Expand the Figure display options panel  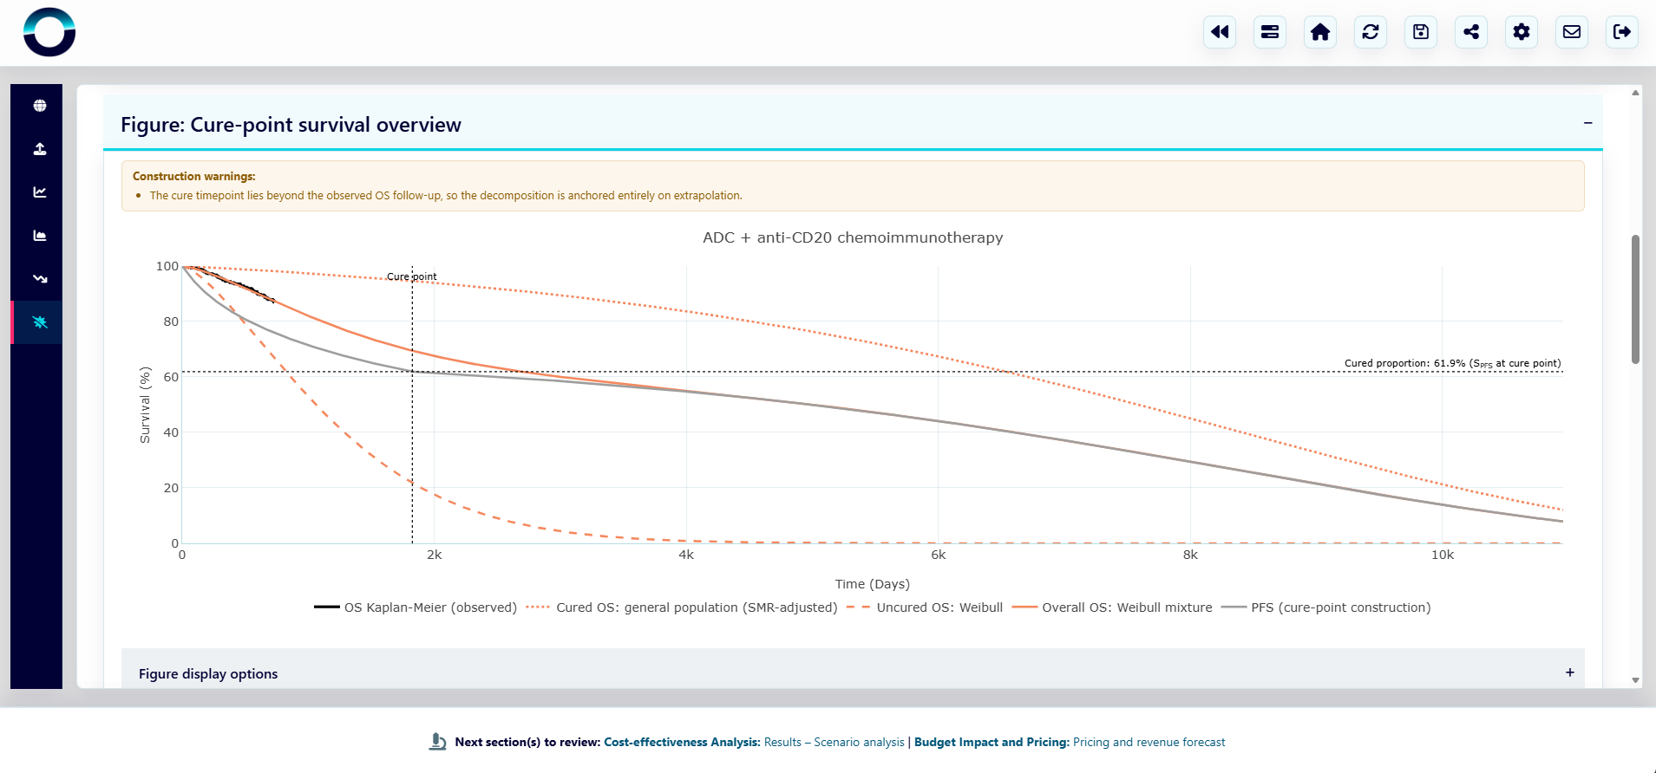pos(1569,673)
